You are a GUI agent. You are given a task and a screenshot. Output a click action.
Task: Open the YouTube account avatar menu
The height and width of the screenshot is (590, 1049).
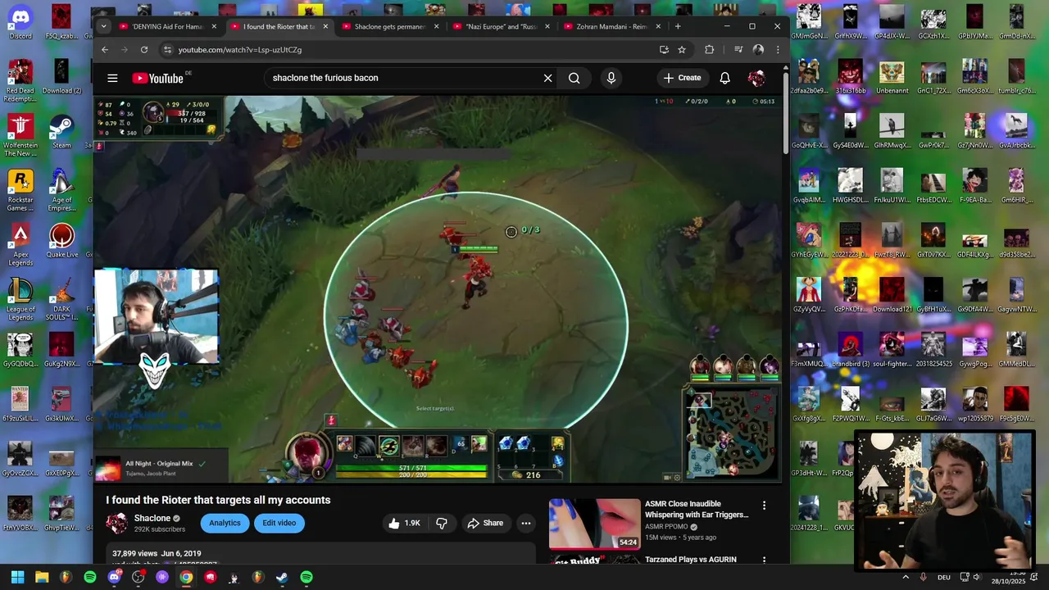756,78
